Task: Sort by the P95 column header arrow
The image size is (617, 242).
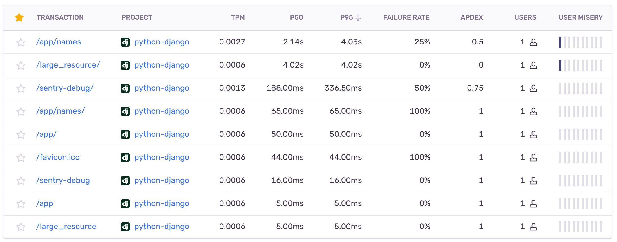Action: point(358,17)
